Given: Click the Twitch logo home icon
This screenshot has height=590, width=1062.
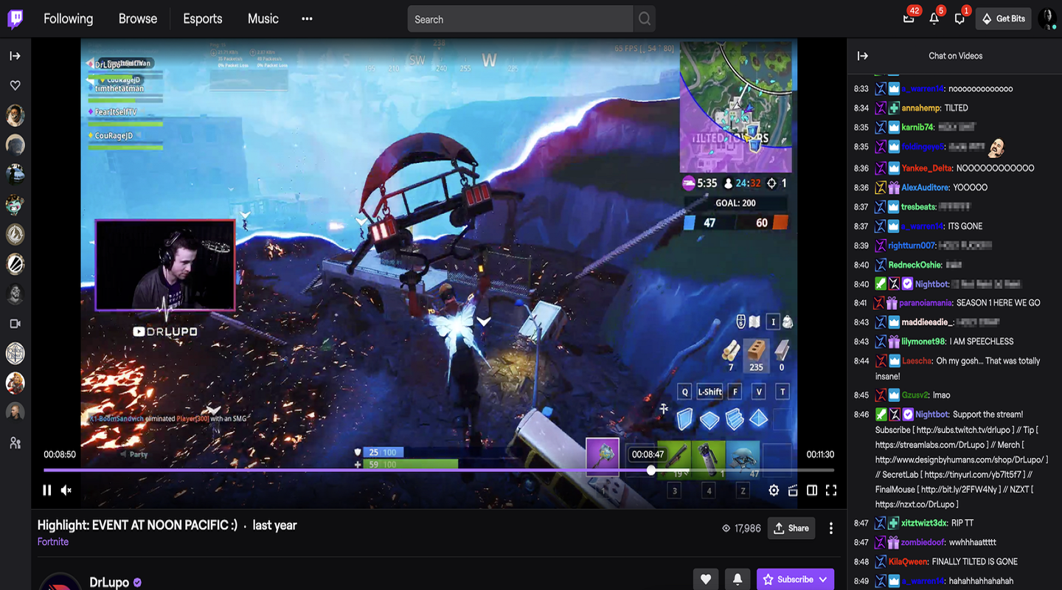Looking at the screenshot, I should pos(15,19).
